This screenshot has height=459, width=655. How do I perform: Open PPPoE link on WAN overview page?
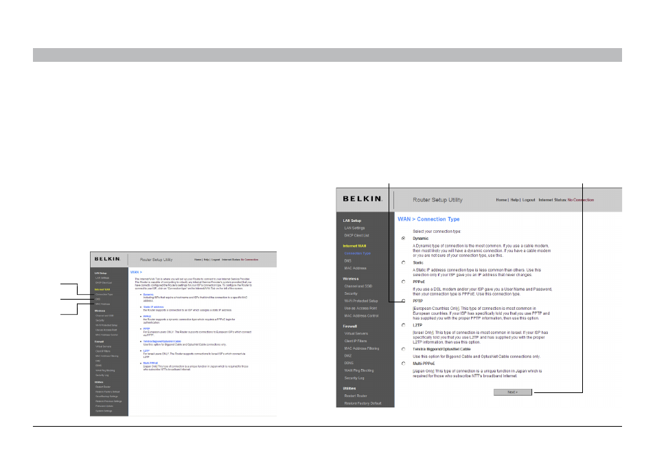coord(147,317)
